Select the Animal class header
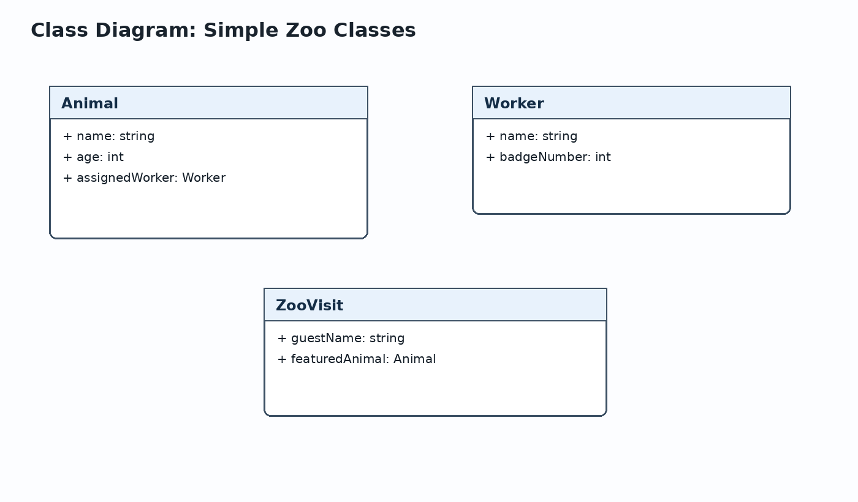The height and width of the screenshot is (502, 858). tap(208, 103)
